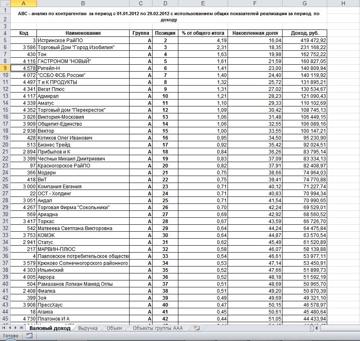Click the Накопленная доля header cell
Image resolution: width=360 pixels, height=341 pixels.
click(255, 33)
